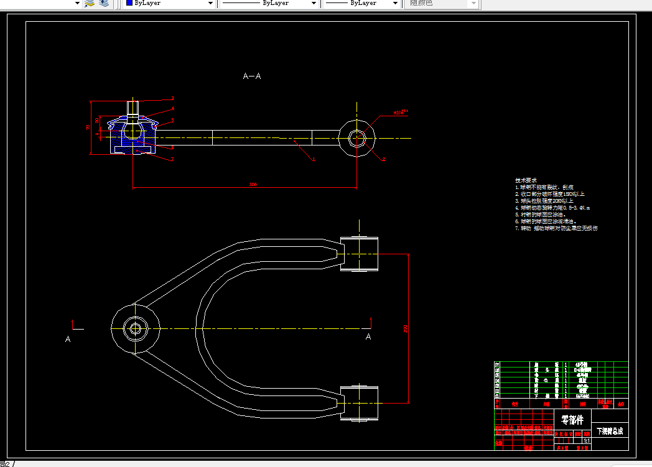Viewport: 652px width, 467px height.
Task: Select requirement line 2 about 15KN strength
Action: tap(550, 194)
